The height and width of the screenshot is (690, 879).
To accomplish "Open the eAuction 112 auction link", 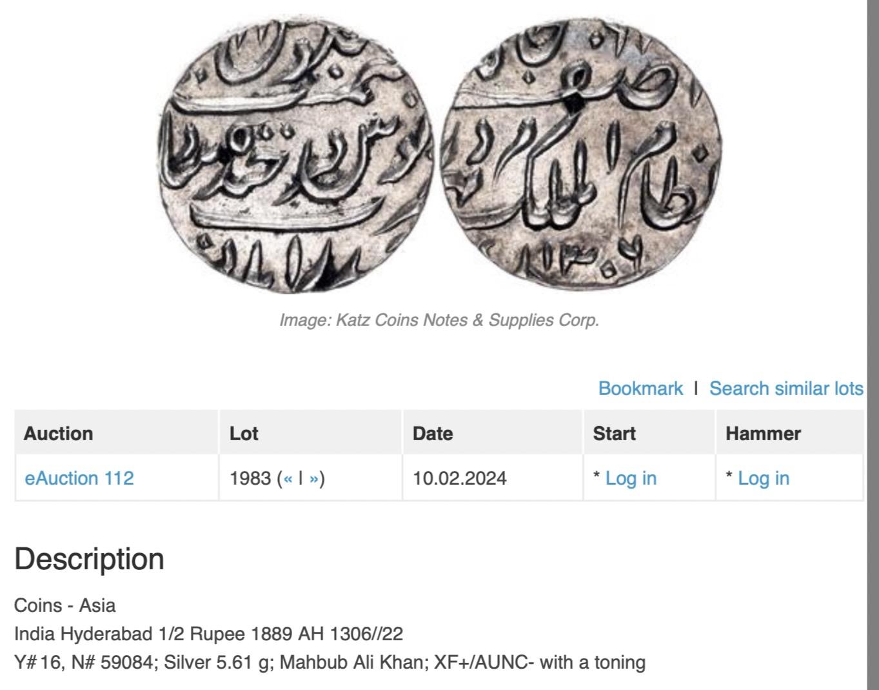I will (x=79, y=478).
